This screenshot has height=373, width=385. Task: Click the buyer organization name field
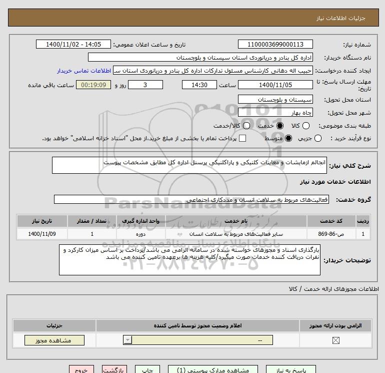point(200,57)
